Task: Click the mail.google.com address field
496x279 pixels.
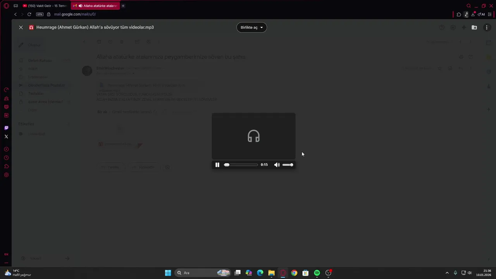Action: coord(75,14)
